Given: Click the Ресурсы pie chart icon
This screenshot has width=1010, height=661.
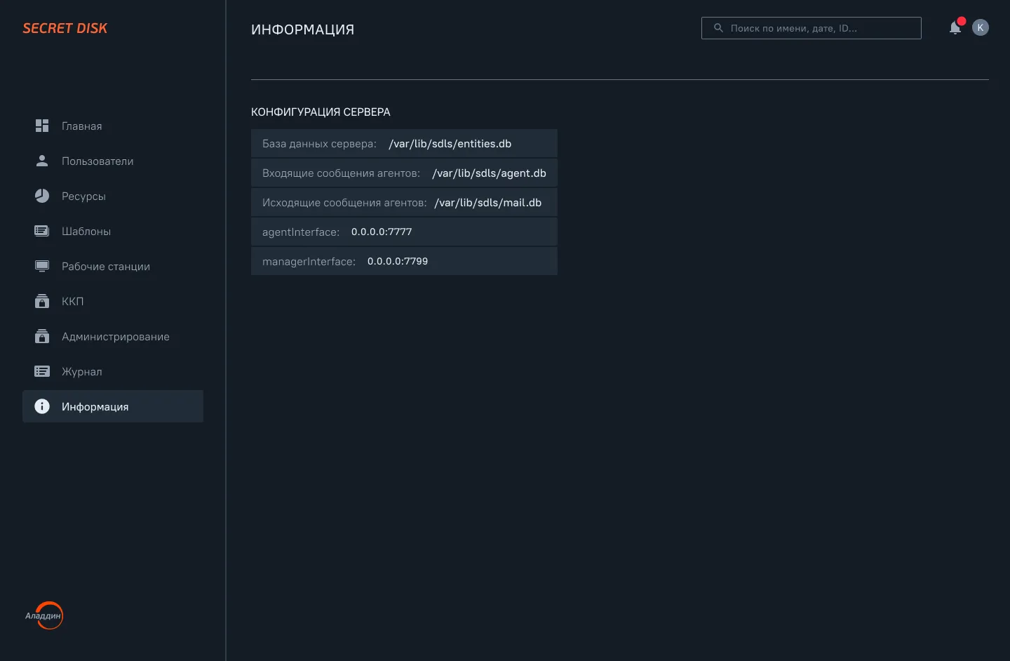Looking at the screenshot, I should pyautogui.click(x=42, y=196).
